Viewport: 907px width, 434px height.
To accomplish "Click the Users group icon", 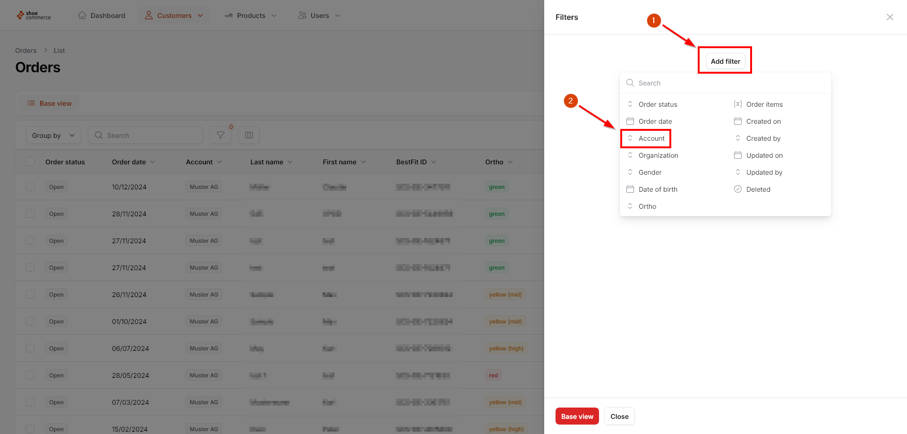I will [x=302, y=15].
